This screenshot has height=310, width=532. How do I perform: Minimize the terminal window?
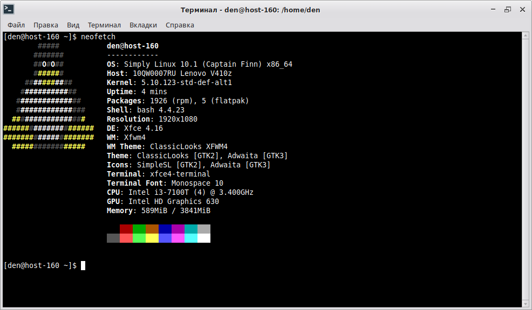(x=493, y=10)
